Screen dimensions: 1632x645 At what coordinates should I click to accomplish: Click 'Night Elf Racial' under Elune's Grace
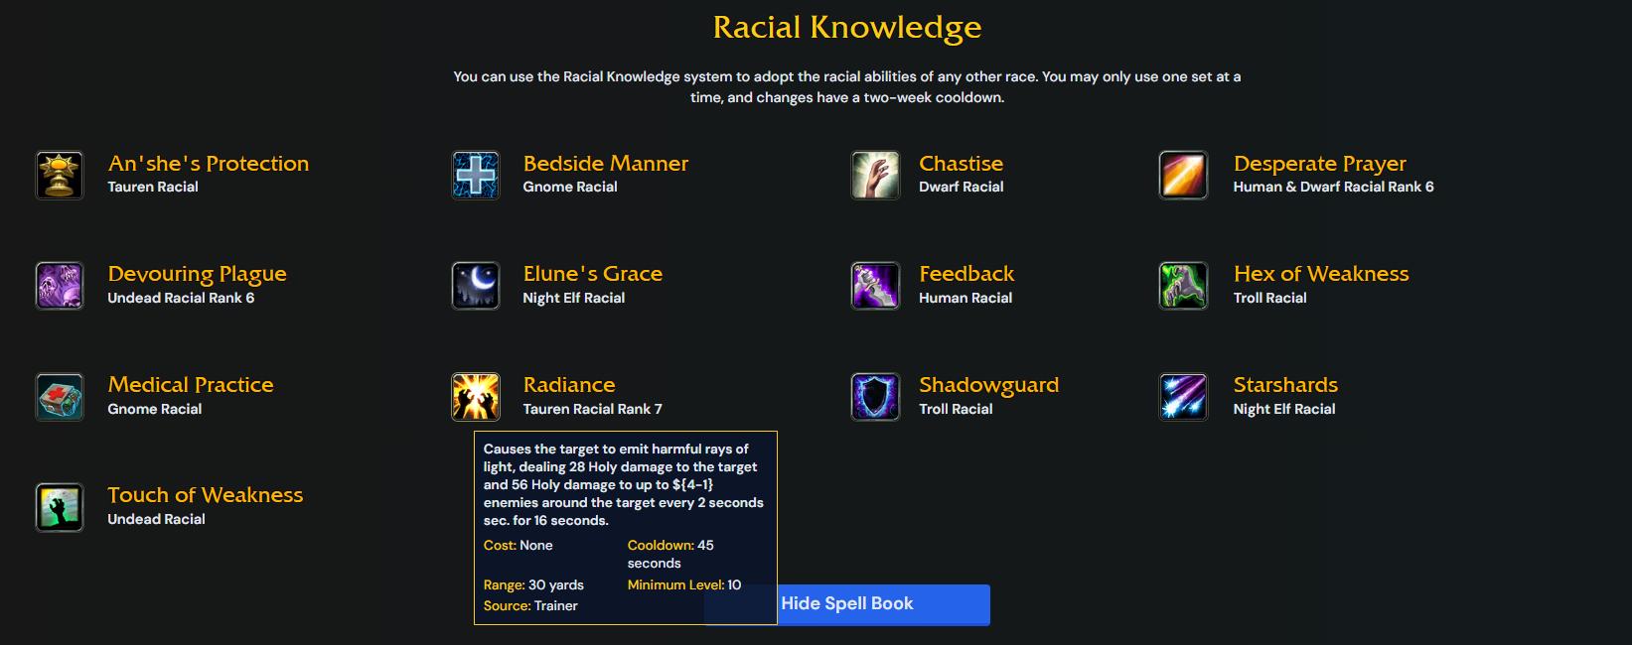coord(574,298)
